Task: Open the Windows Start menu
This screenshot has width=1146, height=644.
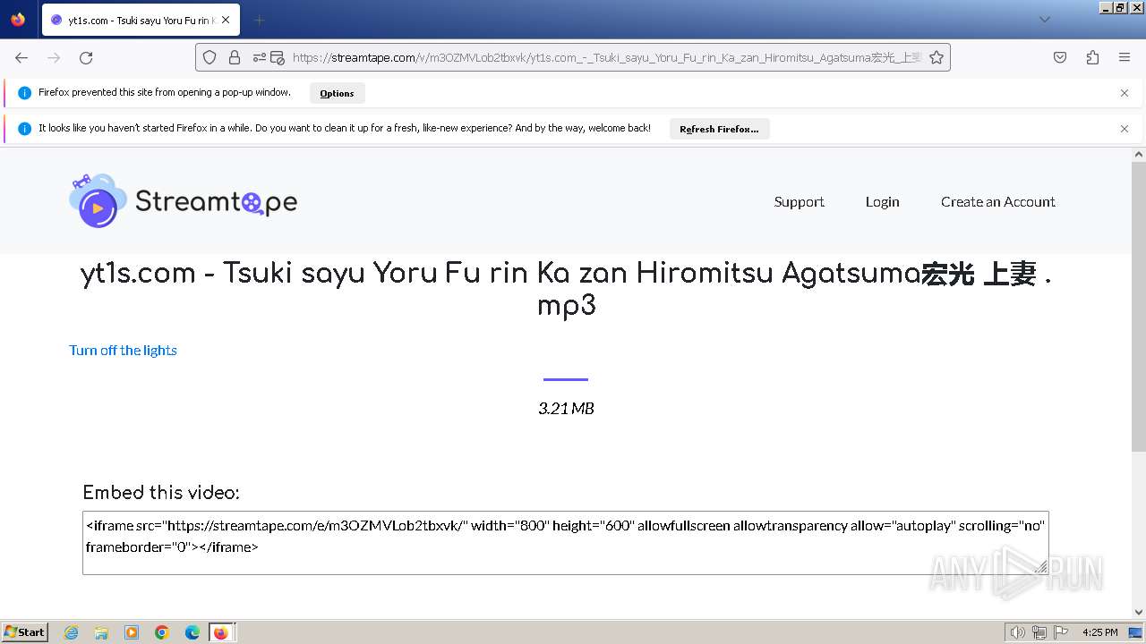Action: [x=25, y=632]
